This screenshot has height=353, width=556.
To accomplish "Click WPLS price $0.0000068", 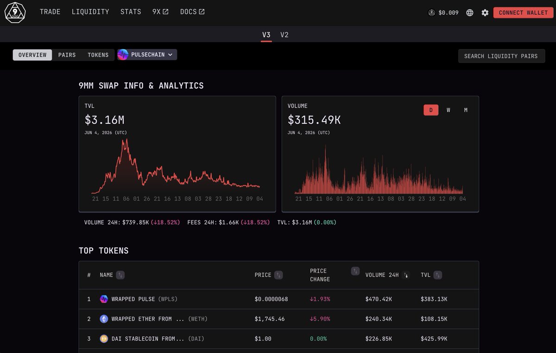I will (271, 299).
